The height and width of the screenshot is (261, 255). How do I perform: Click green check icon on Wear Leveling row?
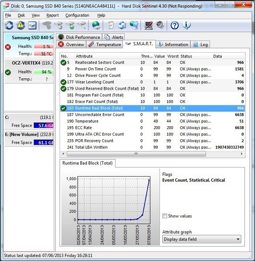point(63,82)
